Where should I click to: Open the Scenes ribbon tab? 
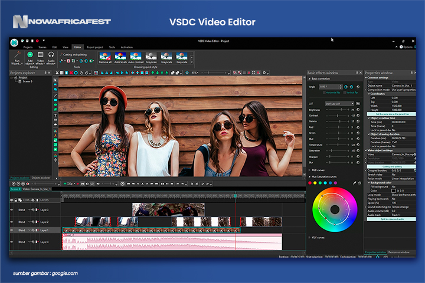pos(42,47)
